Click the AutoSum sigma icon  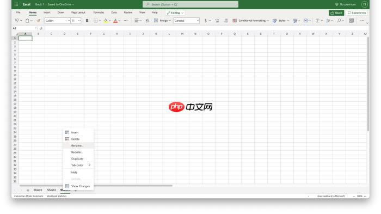click(317, 21)
